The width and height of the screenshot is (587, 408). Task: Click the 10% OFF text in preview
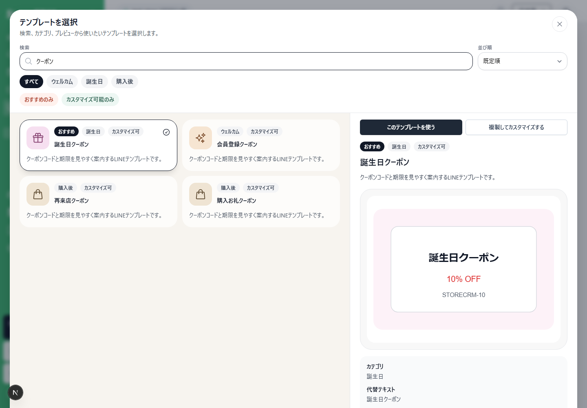tap(463, 279)
